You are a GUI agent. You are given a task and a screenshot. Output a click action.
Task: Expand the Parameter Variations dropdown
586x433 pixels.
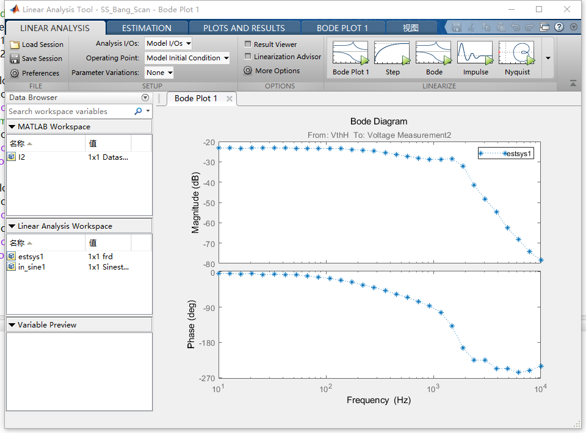click(x=159, y=72)
